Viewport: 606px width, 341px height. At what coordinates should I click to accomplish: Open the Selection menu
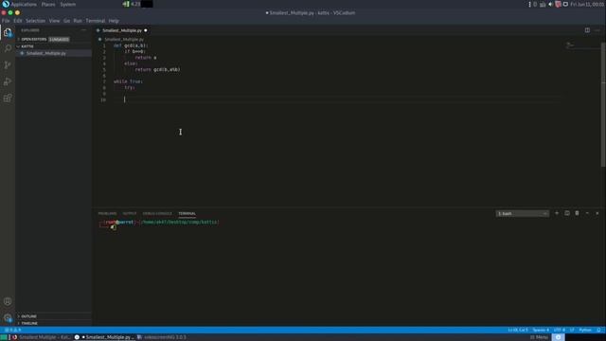click(36, 21)
